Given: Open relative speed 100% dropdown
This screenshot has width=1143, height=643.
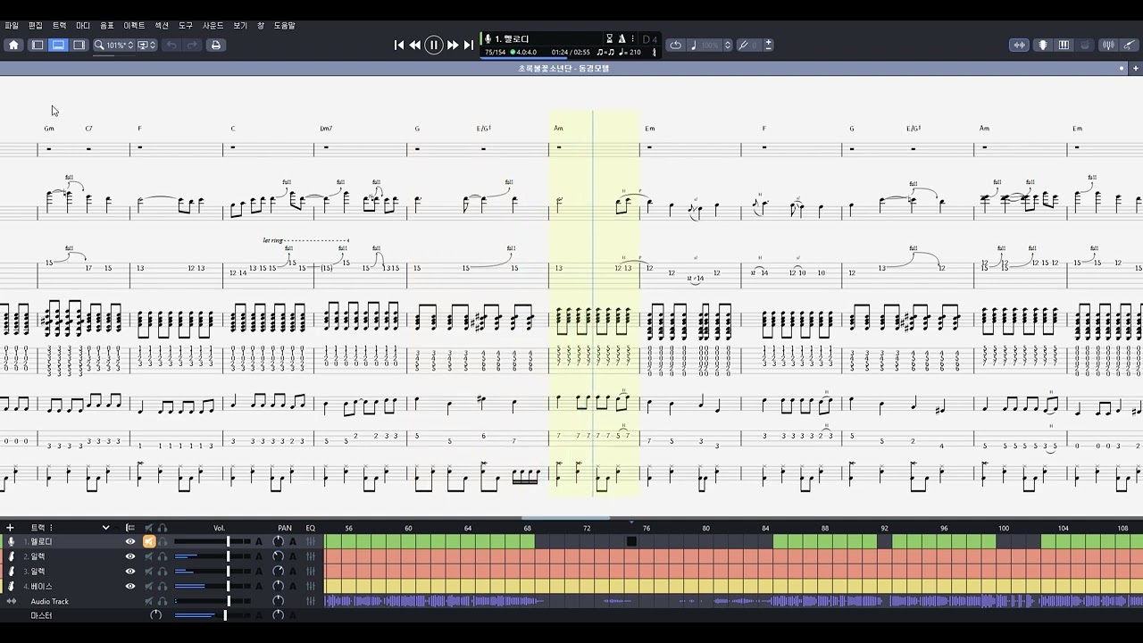Looking at the screenshot, I should pyautogui.click(x=711, y=45).
